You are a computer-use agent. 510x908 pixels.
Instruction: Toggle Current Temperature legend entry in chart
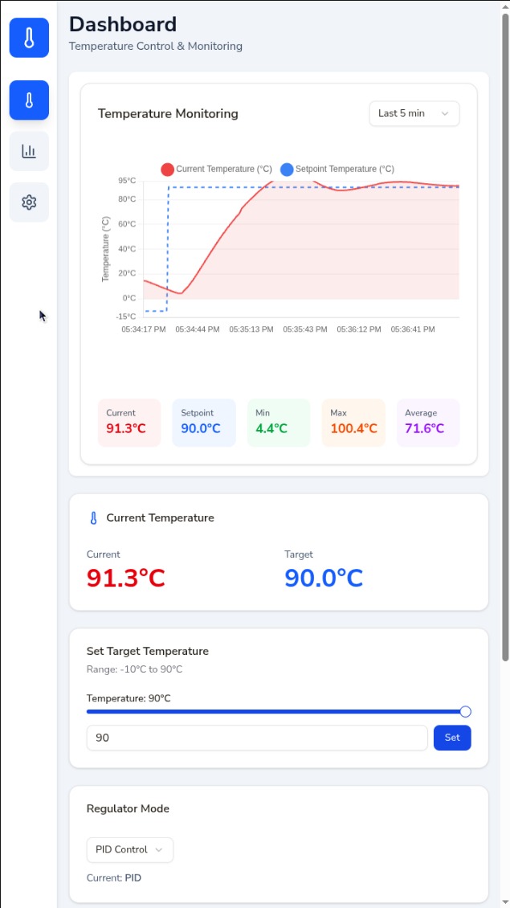pos(217,169)
